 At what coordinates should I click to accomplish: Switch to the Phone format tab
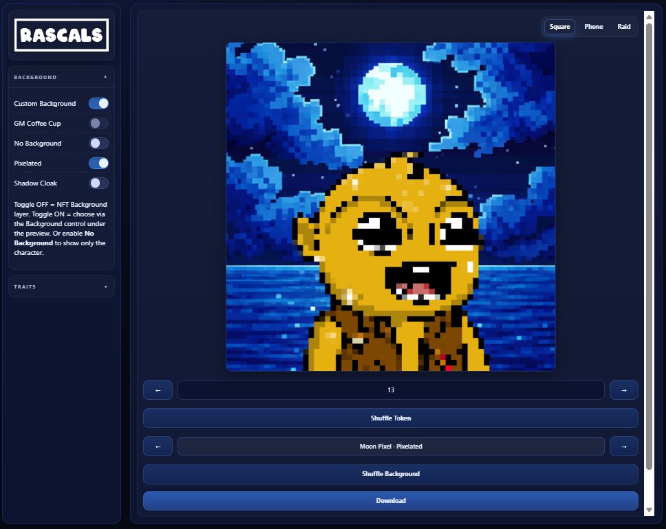593,27
